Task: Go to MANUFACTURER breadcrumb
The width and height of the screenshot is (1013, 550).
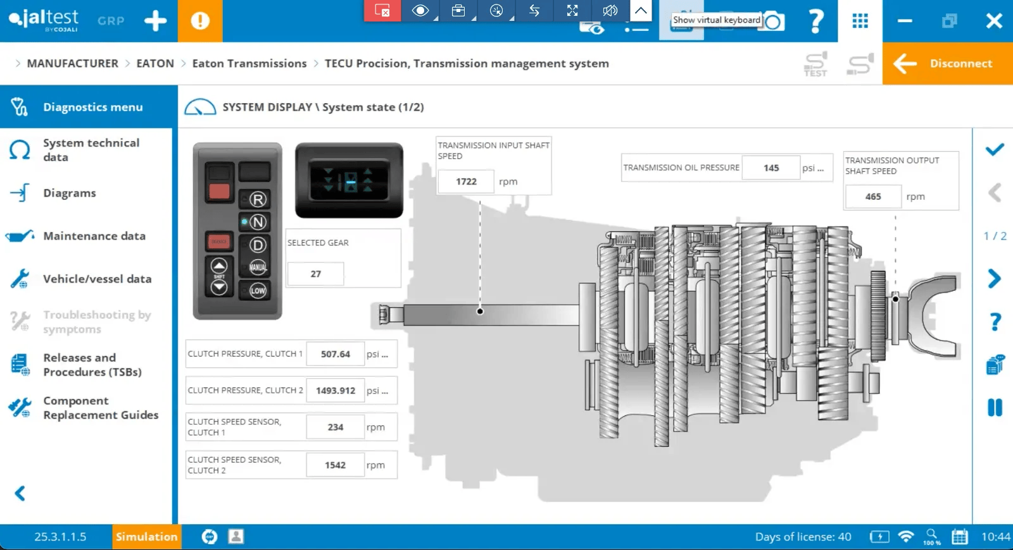Action: pyautogui.click(x=72, y=63)
